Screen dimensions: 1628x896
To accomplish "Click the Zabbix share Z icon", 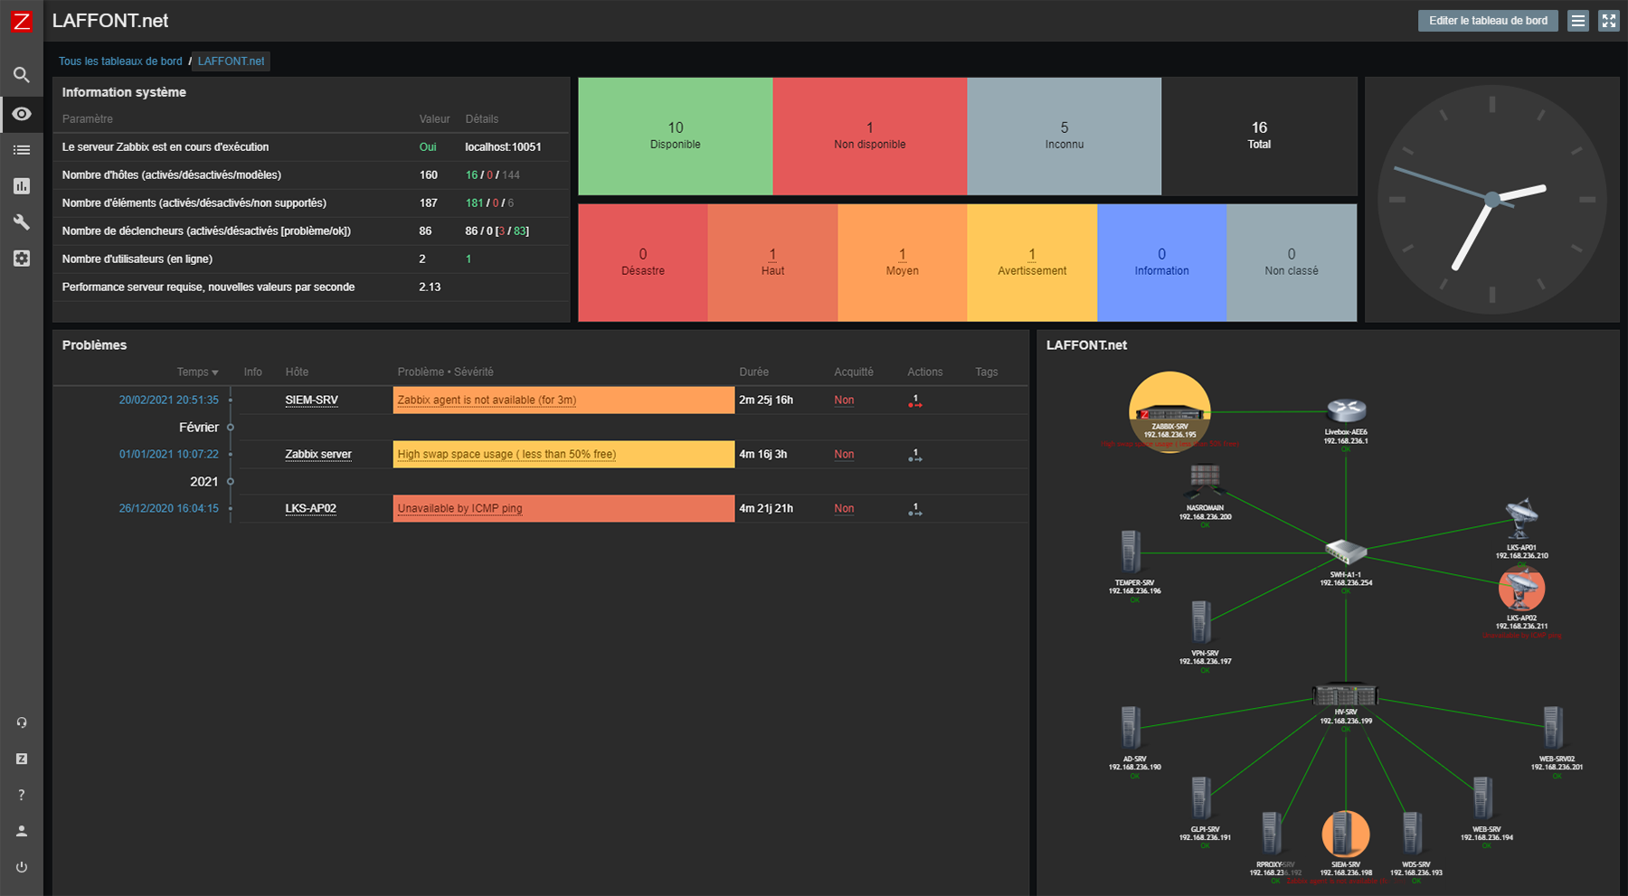I will (x=22, y=759).
